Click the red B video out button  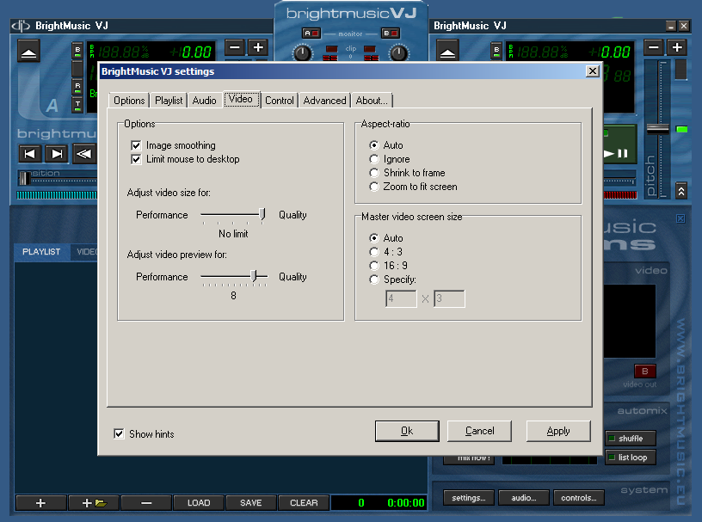coord(644,372)
